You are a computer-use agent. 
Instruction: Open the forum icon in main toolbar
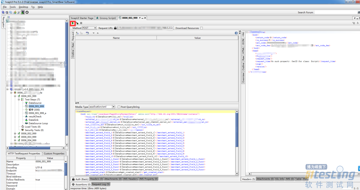click(15, 12)
